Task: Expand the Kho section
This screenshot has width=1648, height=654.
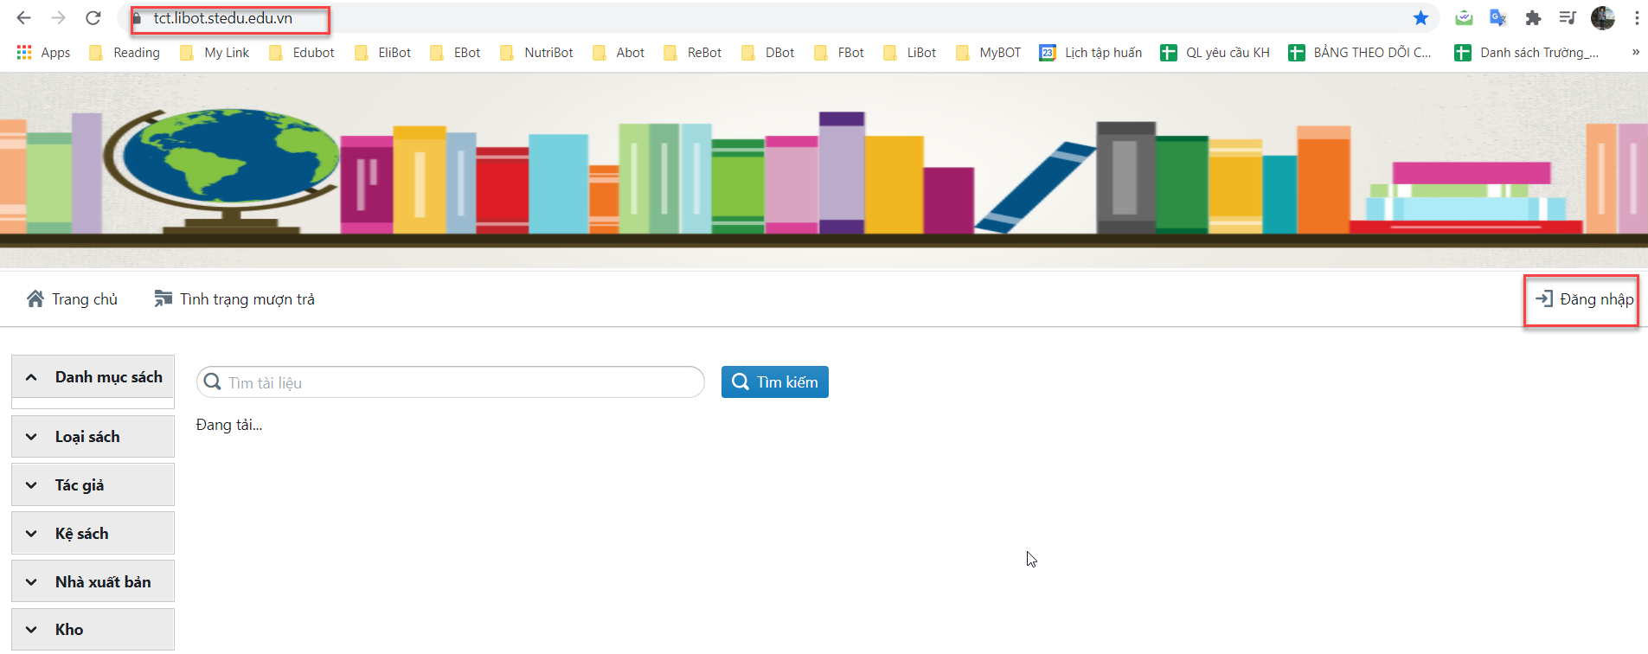Action: point(93,630)
